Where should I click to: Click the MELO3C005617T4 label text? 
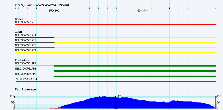coord(26,50)
